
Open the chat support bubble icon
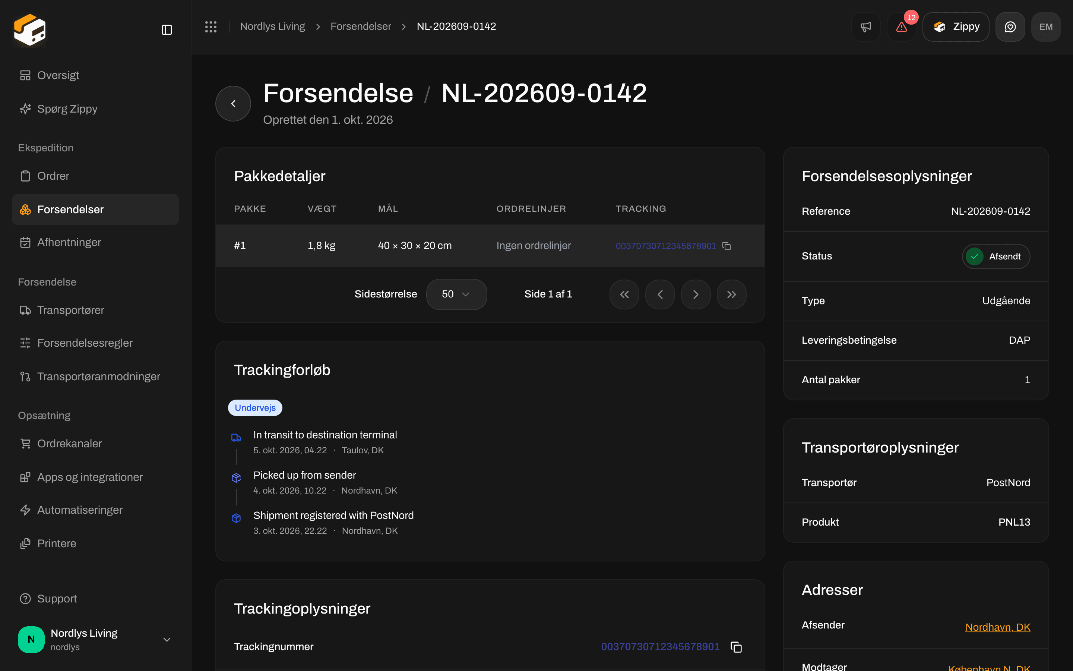(x=1010, y=26)
